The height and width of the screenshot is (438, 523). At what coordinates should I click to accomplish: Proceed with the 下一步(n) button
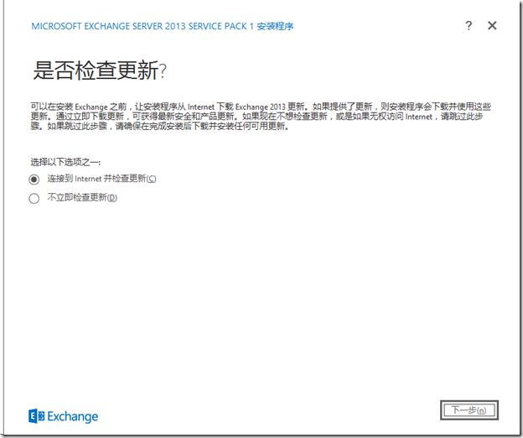[469, 409]
